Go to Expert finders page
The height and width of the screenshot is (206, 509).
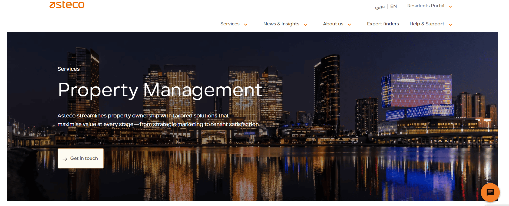point(383,24)
